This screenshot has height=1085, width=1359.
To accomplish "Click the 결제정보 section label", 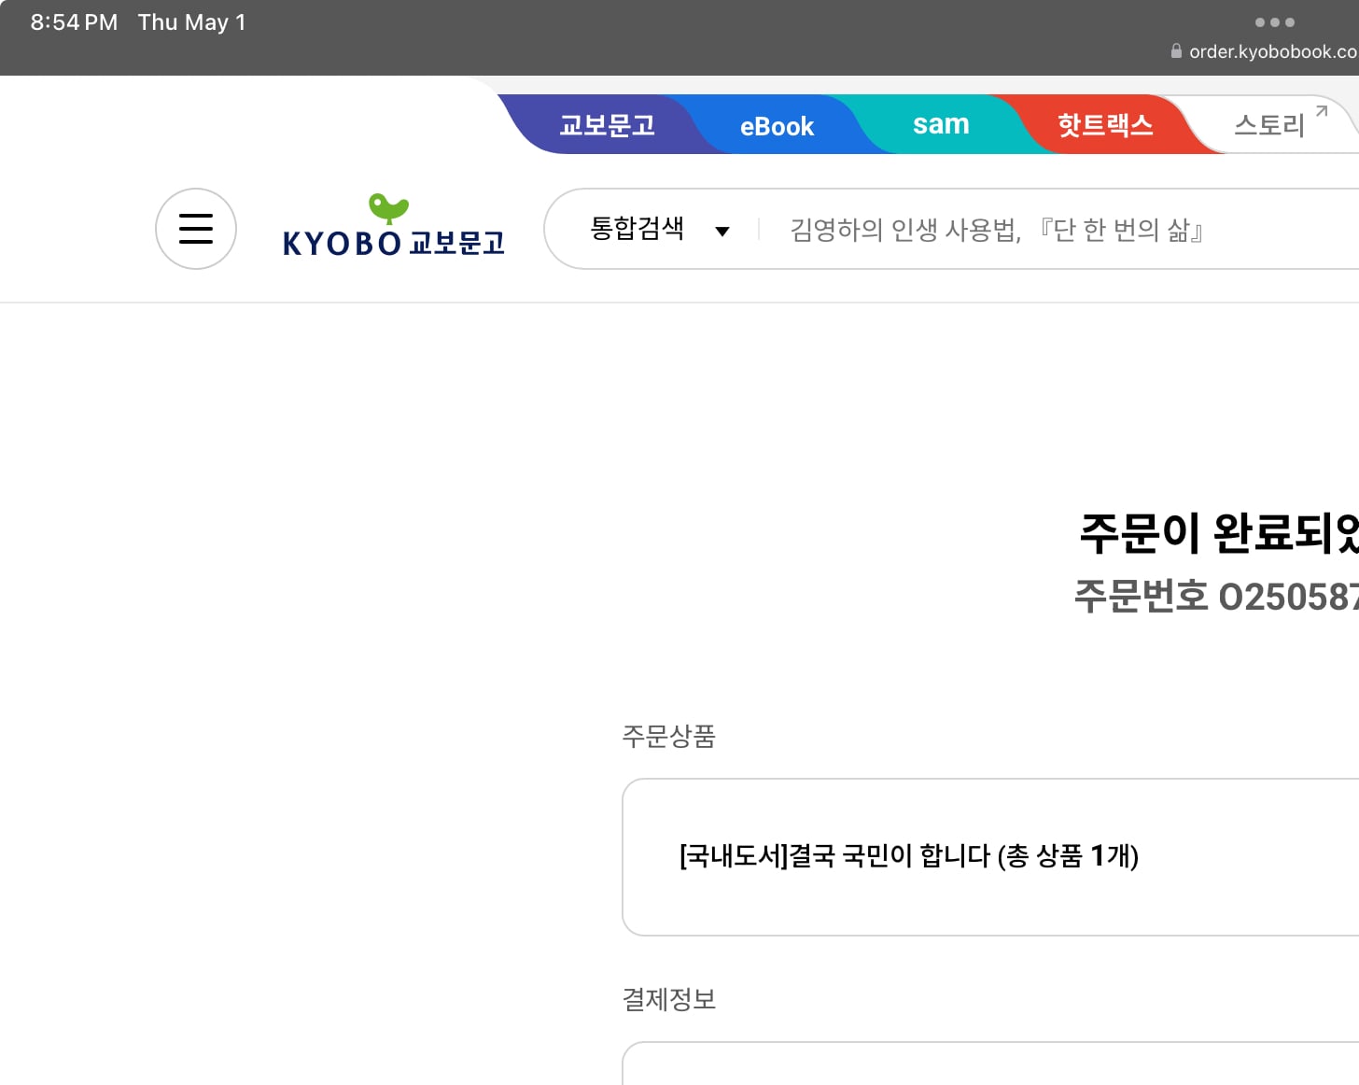I will tap(668, 1000).
